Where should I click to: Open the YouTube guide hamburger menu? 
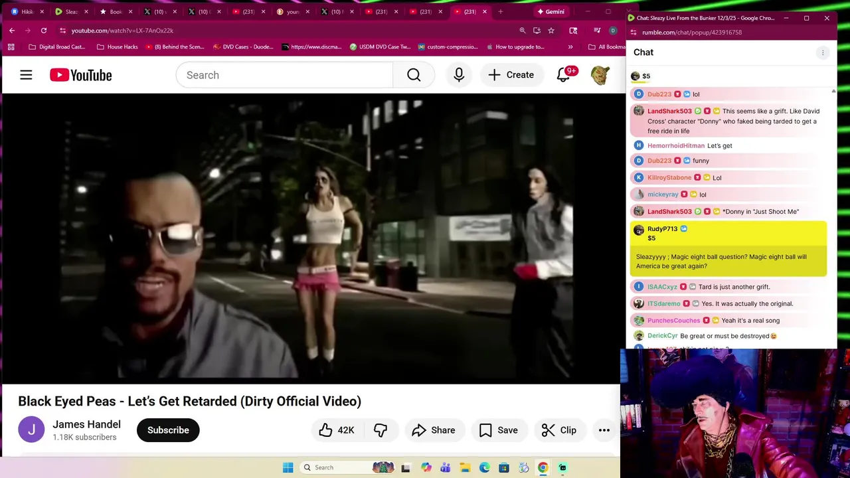coord(26,75)
